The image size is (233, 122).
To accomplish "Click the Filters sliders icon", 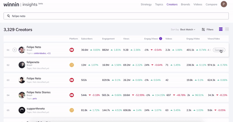I will pyautogui.click(x=203, y=29).
